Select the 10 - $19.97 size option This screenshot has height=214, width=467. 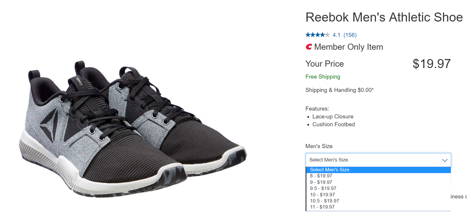(322, 195)
